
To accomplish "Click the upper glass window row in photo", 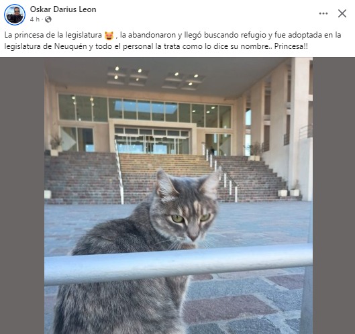I will click(x=145, y=111).
